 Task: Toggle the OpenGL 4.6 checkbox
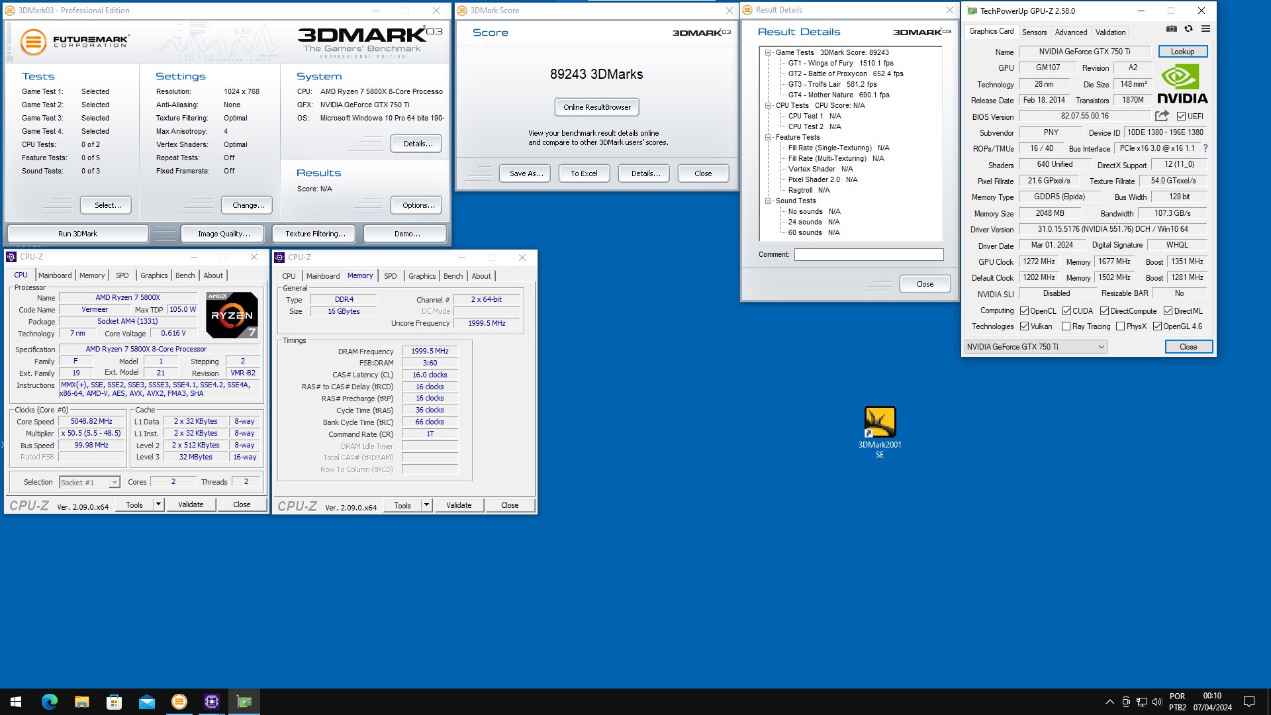click(1157, 326)
